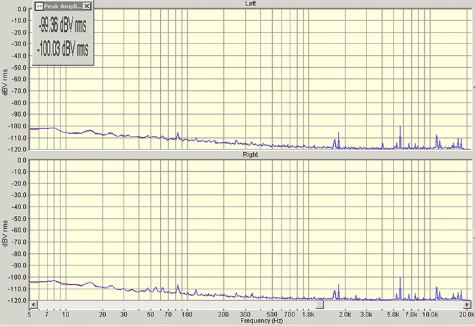Click the Frequency (Hz) axis label
Image resolution: width=475 pixels, height=326 pixels.
(x=262, y=321)
